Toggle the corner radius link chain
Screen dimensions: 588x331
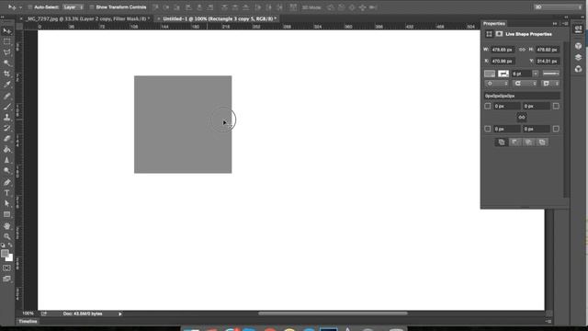(x=522, y=118)
